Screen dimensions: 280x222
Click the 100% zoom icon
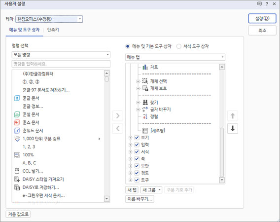click(x=17, y=155)
